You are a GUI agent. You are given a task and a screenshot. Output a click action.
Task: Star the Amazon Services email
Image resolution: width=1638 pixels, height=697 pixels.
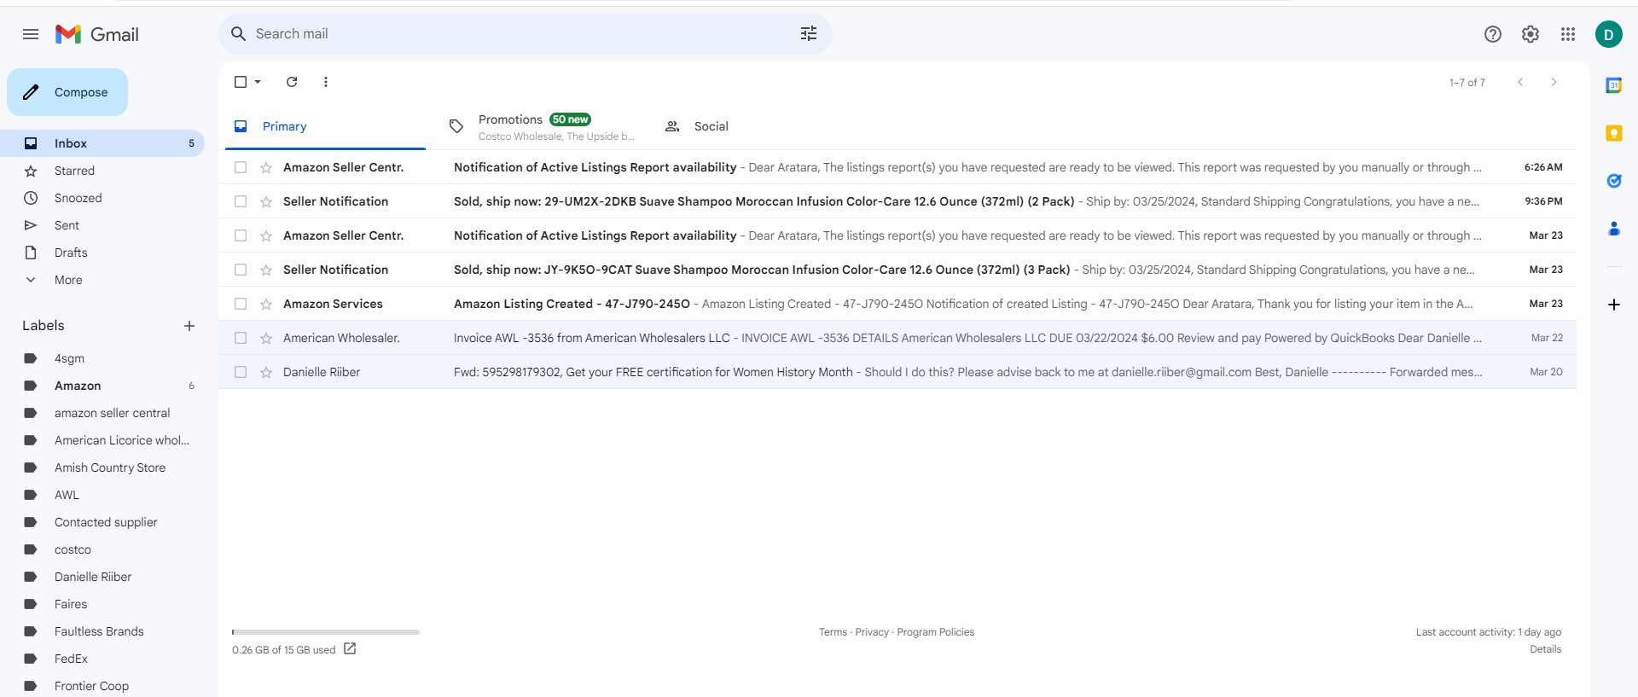(x=266, y=304)
